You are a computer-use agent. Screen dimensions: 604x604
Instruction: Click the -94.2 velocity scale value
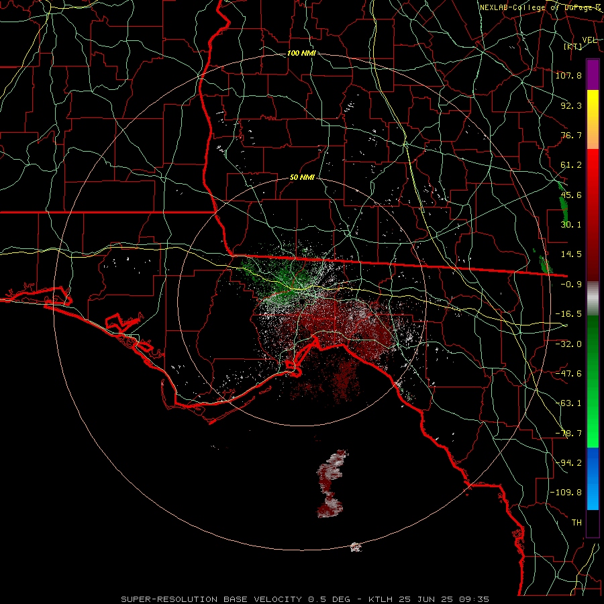point(568,463)
